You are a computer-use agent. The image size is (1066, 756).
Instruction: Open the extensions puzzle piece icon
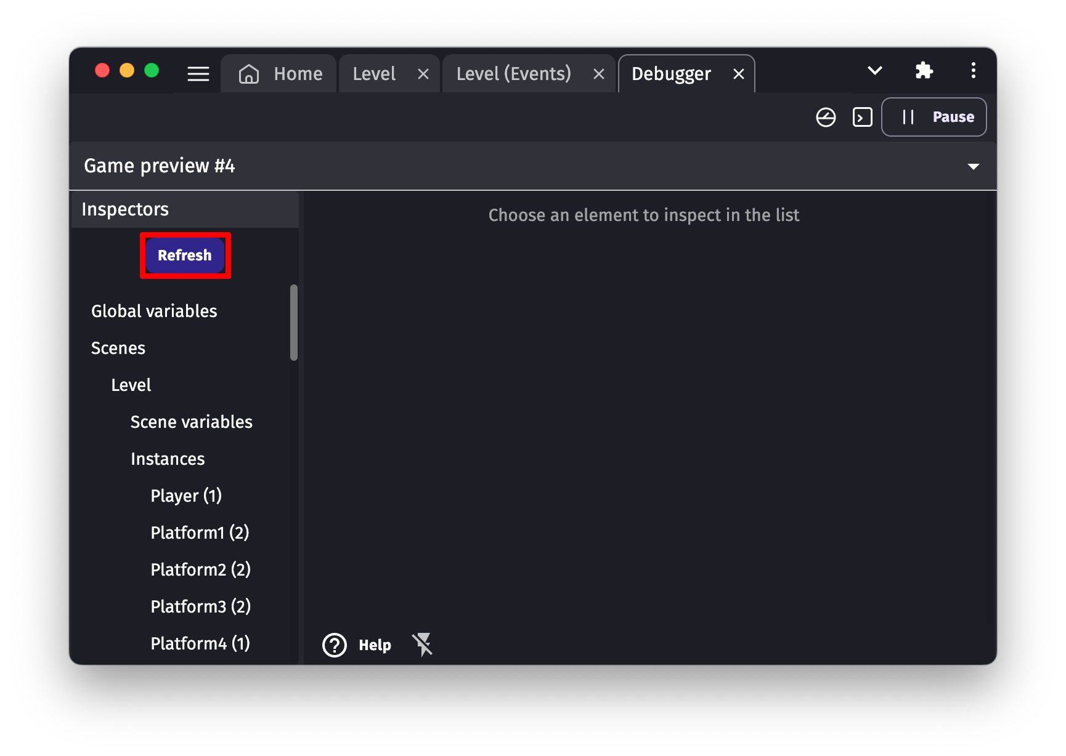[924, 71]
